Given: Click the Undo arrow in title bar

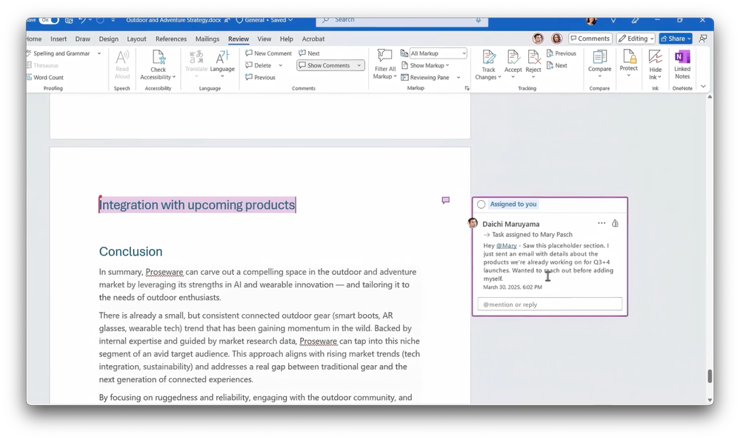Looking at the screenshot, I should (81, 20).
